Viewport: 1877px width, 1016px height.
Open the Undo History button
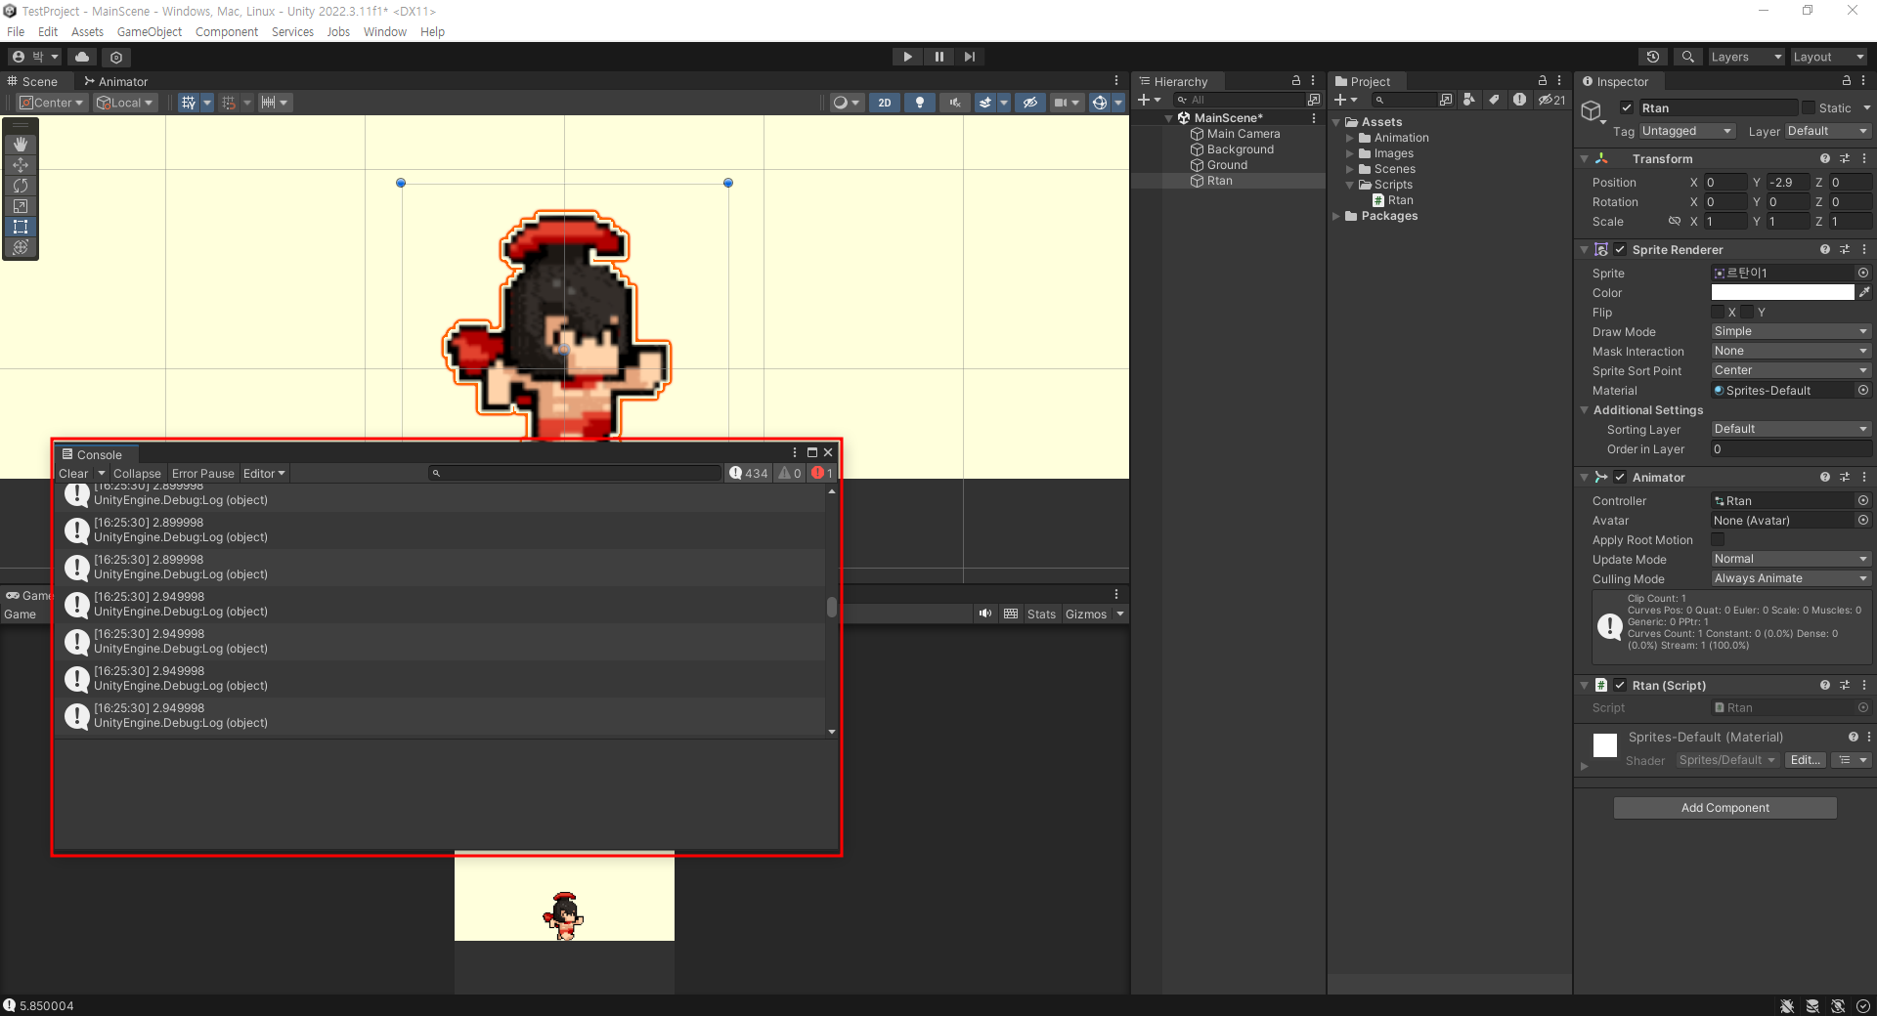(1653, 57)
